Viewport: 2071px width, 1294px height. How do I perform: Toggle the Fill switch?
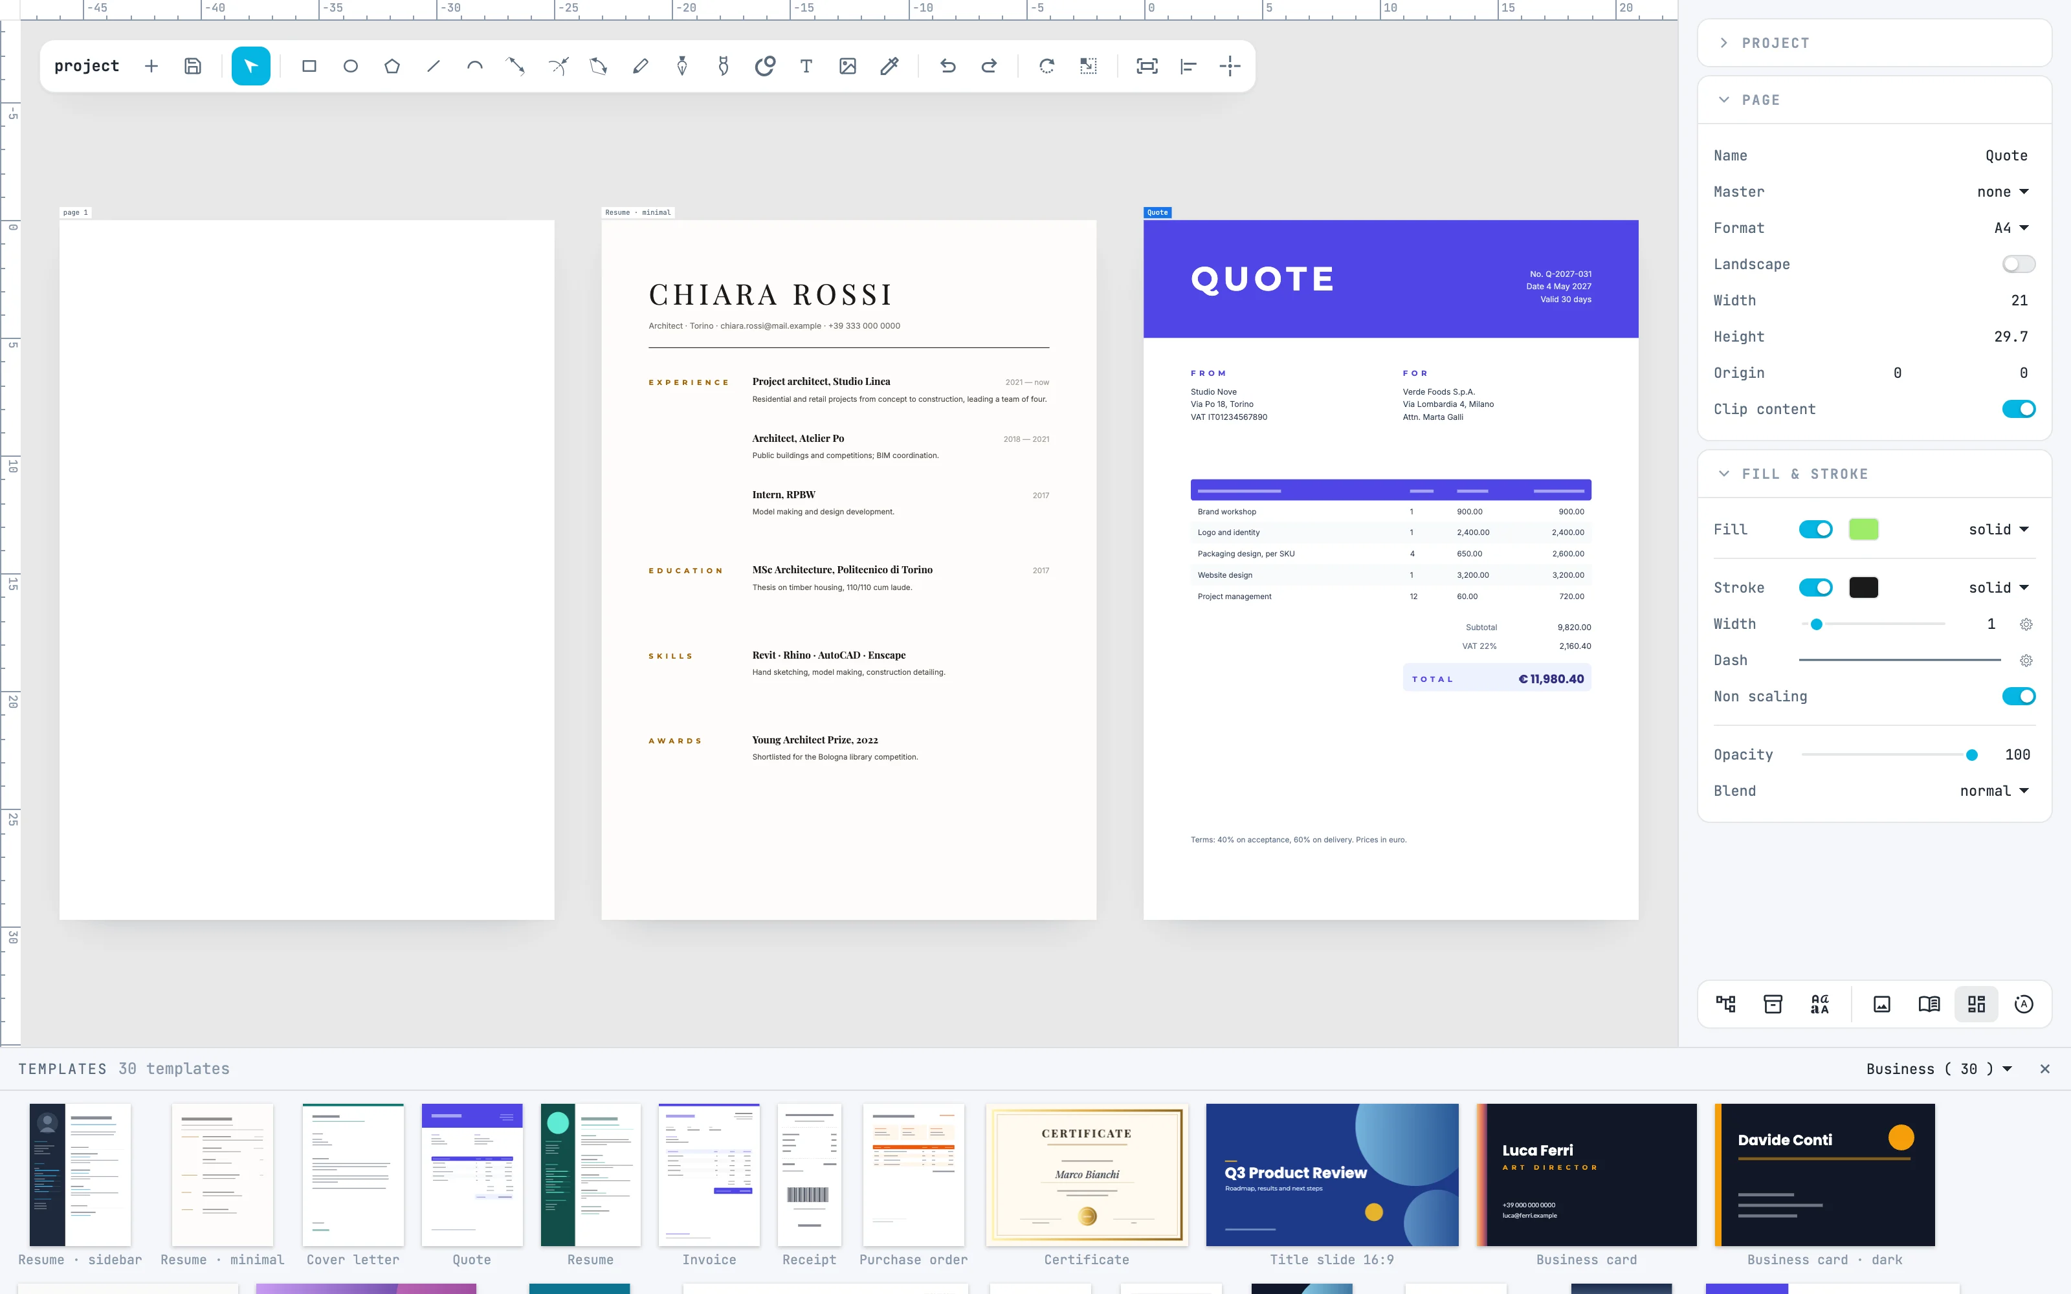(x=1815, y=530)
